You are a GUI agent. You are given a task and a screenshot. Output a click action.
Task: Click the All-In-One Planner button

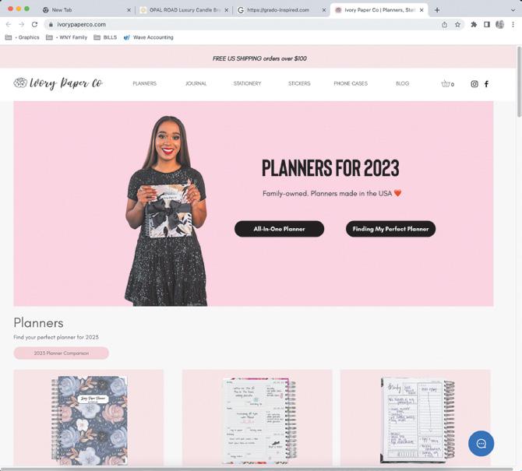click(280, 229)
